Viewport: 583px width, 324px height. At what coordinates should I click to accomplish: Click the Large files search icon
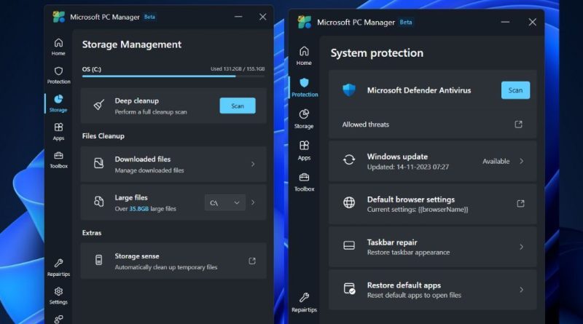click(x=98, y=202)
